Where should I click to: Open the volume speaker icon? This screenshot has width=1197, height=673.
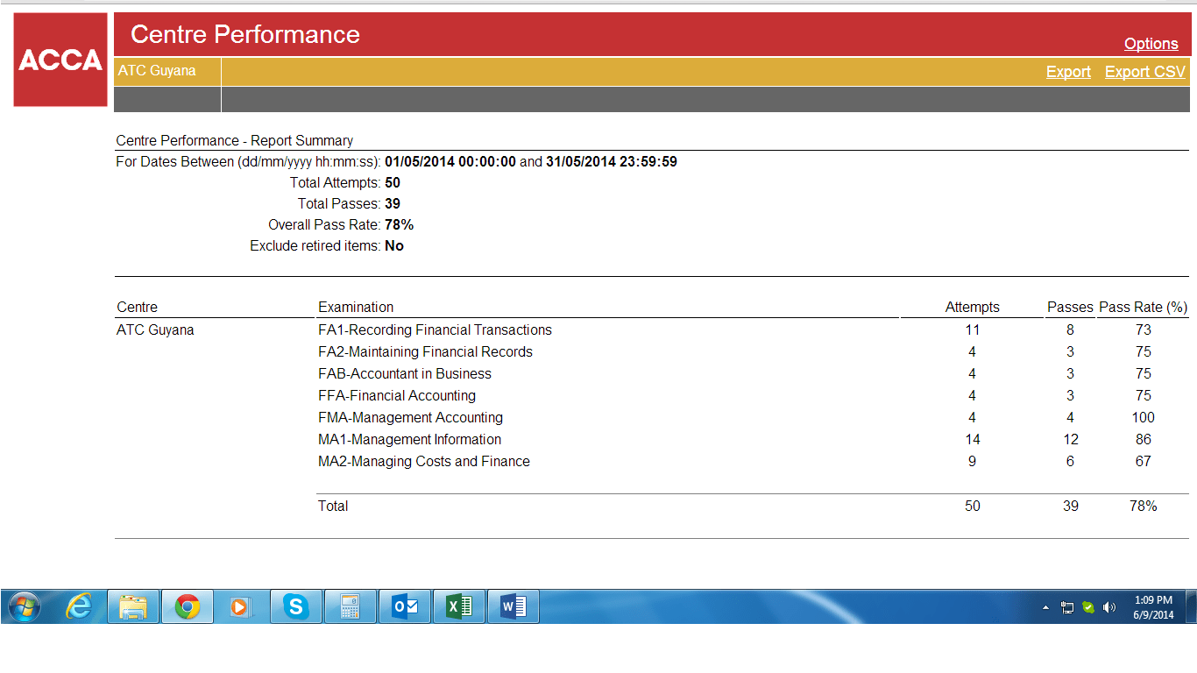1109,607
